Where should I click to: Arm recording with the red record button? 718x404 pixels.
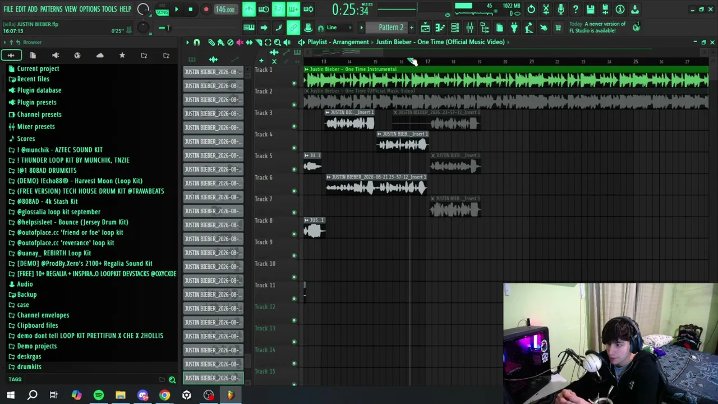(x=206, y=9)
